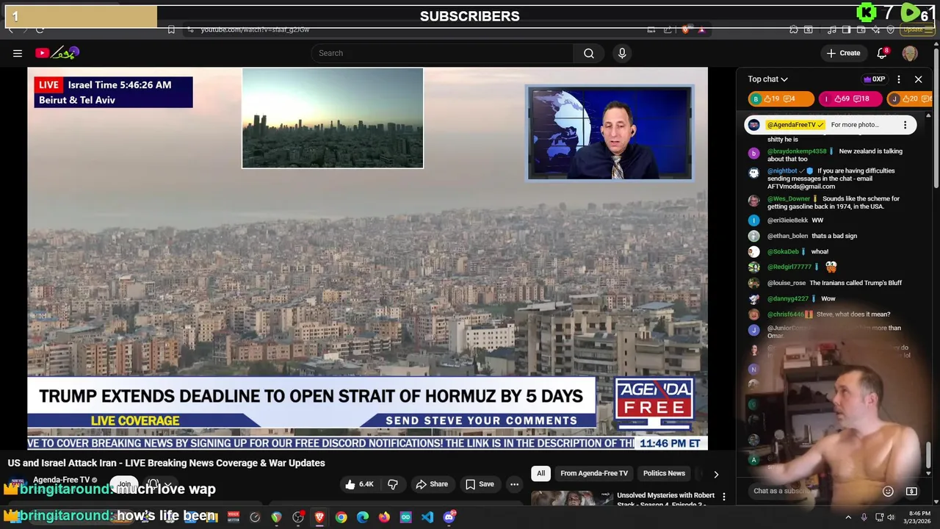Select the pink I super chat chip
940x529 pixels.
point(850,98)
